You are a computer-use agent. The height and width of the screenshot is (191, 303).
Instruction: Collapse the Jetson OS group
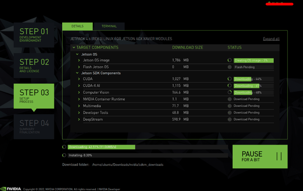click(x=77, y=55)
